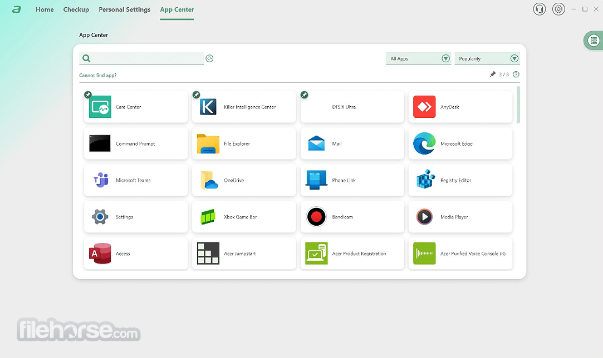Image resolution: width=603 pixels, height=358 pixels.
Task: Click the 'Microsoft Edge' label text
Action: tap(456, 143)
